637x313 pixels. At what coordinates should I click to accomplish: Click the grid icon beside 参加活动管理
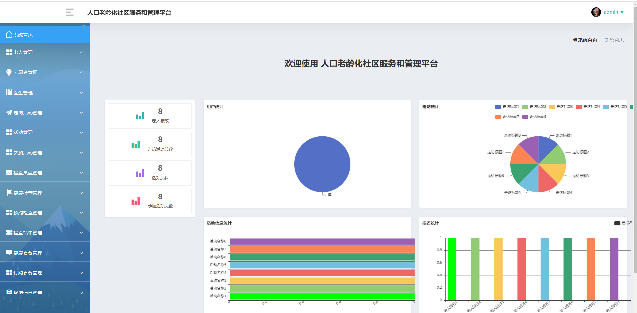9,152
